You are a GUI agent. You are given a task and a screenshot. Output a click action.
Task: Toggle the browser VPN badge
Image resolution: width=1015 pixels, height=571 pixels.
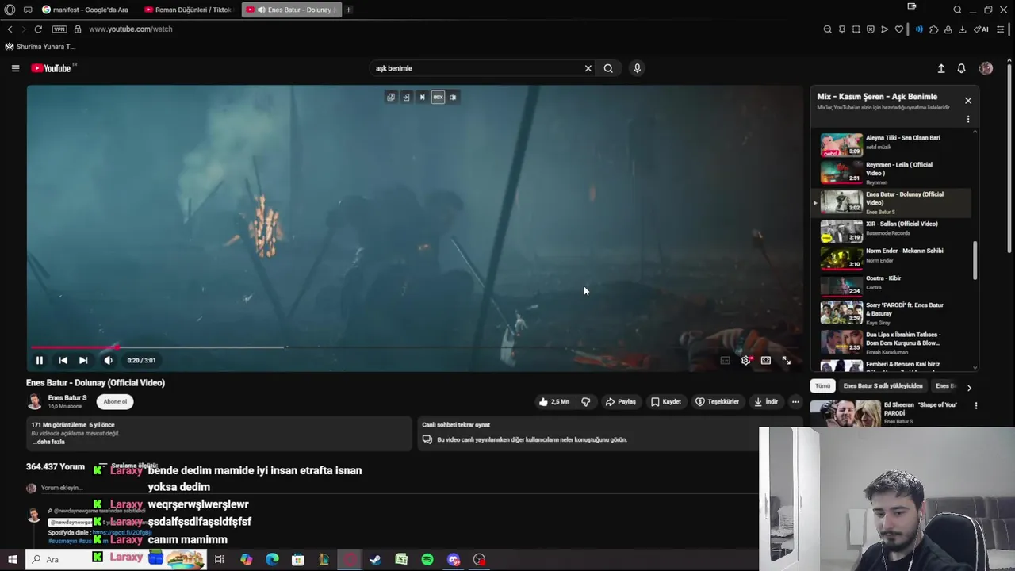(x=59, y=29)
